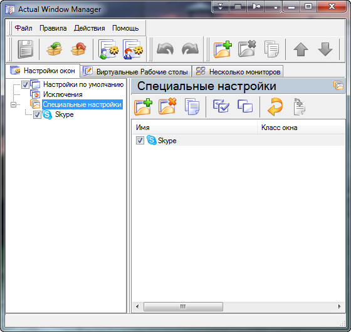The width and height of the screenshot is (351, 332).
Task: Open the settings documents icon with red user
Action: coord(133,49)
